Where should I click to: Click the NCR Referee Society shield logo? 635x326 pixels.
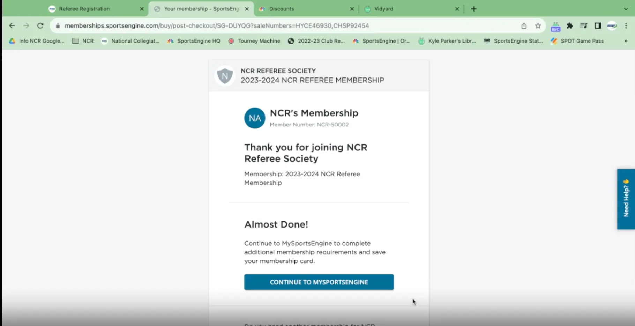[x=225, y=76]
